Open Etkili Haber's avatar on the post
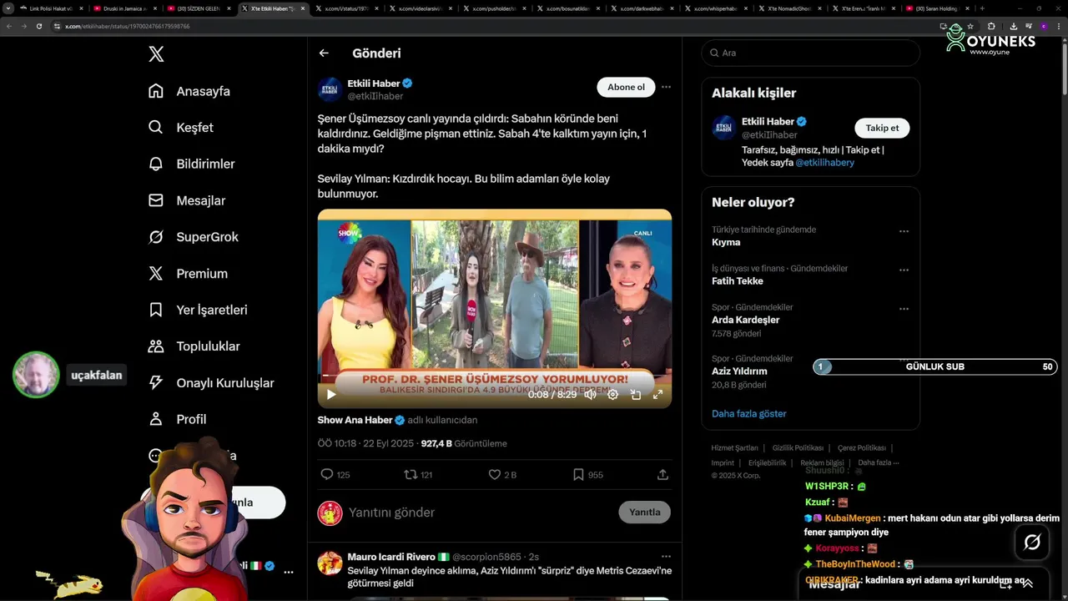Image resolution: width=1068 pixels, height=601 pixels. pos(330,89)
